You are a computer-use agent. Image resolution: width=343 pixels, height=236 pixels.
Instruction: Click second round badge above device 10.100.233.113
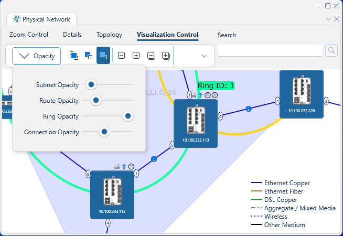click(x=215, y=95)
